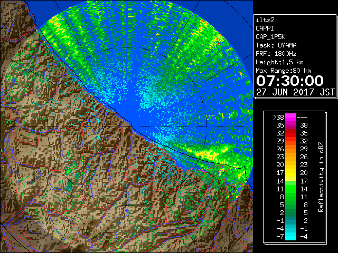
Task: Click the yellow legend swatch beside 17
Action: [x=290, y=173]
